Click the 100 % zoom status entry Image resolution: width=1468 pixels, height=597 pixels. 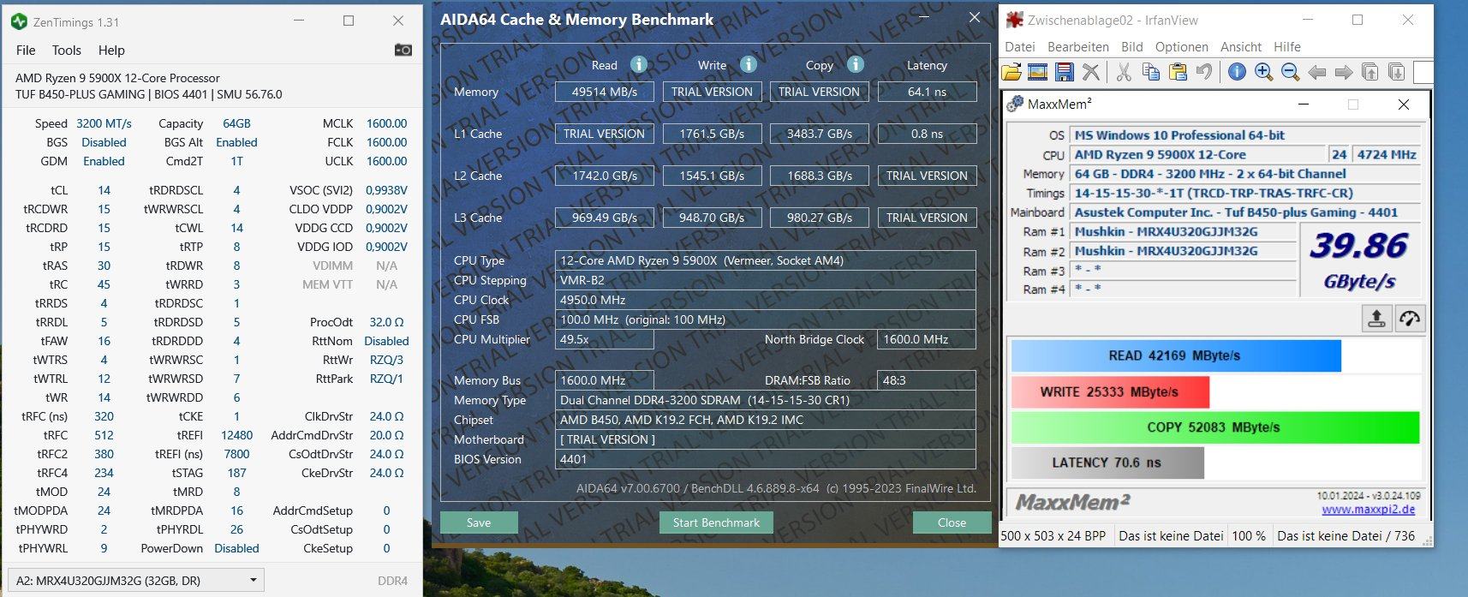[1249, 535]
